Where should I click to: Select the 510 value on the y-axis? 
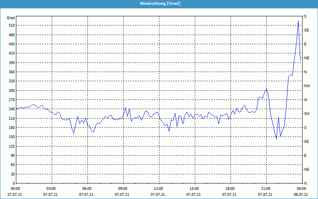(x=11, y=25)
